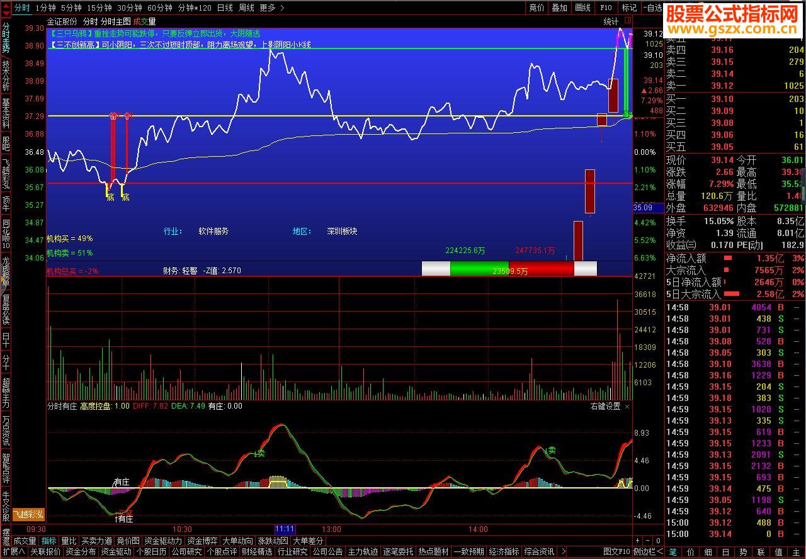This screenshot has height=559, width=806.
Task: Click the 0 reset button under the chart
Action: pos(658,541)
